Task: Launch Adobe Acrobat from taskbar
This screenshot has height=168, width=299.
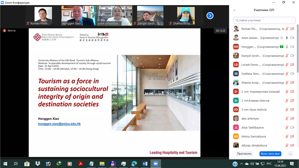Action: tap(80, 164)
